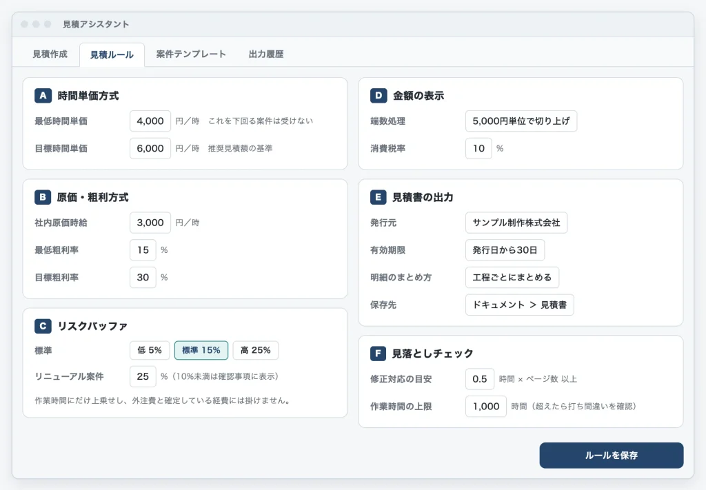Image resolution: width=706 pixels, height=490 pixels.
Task: Click the A badge for 時間単価方式
Action: [43, 95]
